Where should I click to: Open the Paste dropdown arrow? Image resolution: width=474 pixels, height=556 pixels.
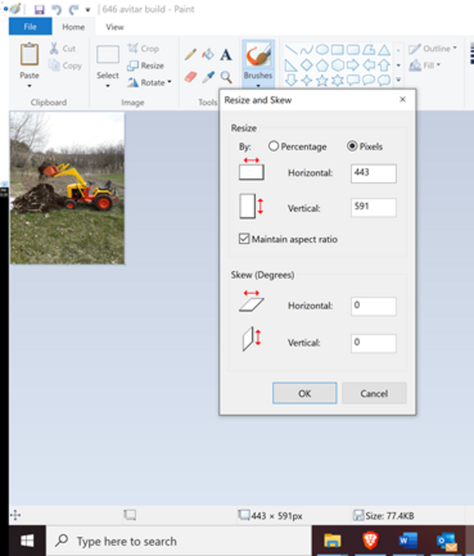[29, 86]
